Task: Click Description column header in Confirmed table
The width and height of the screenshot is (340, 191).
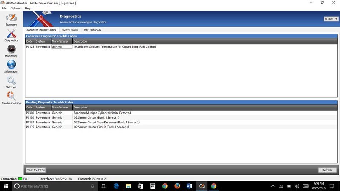Action: 205,41
